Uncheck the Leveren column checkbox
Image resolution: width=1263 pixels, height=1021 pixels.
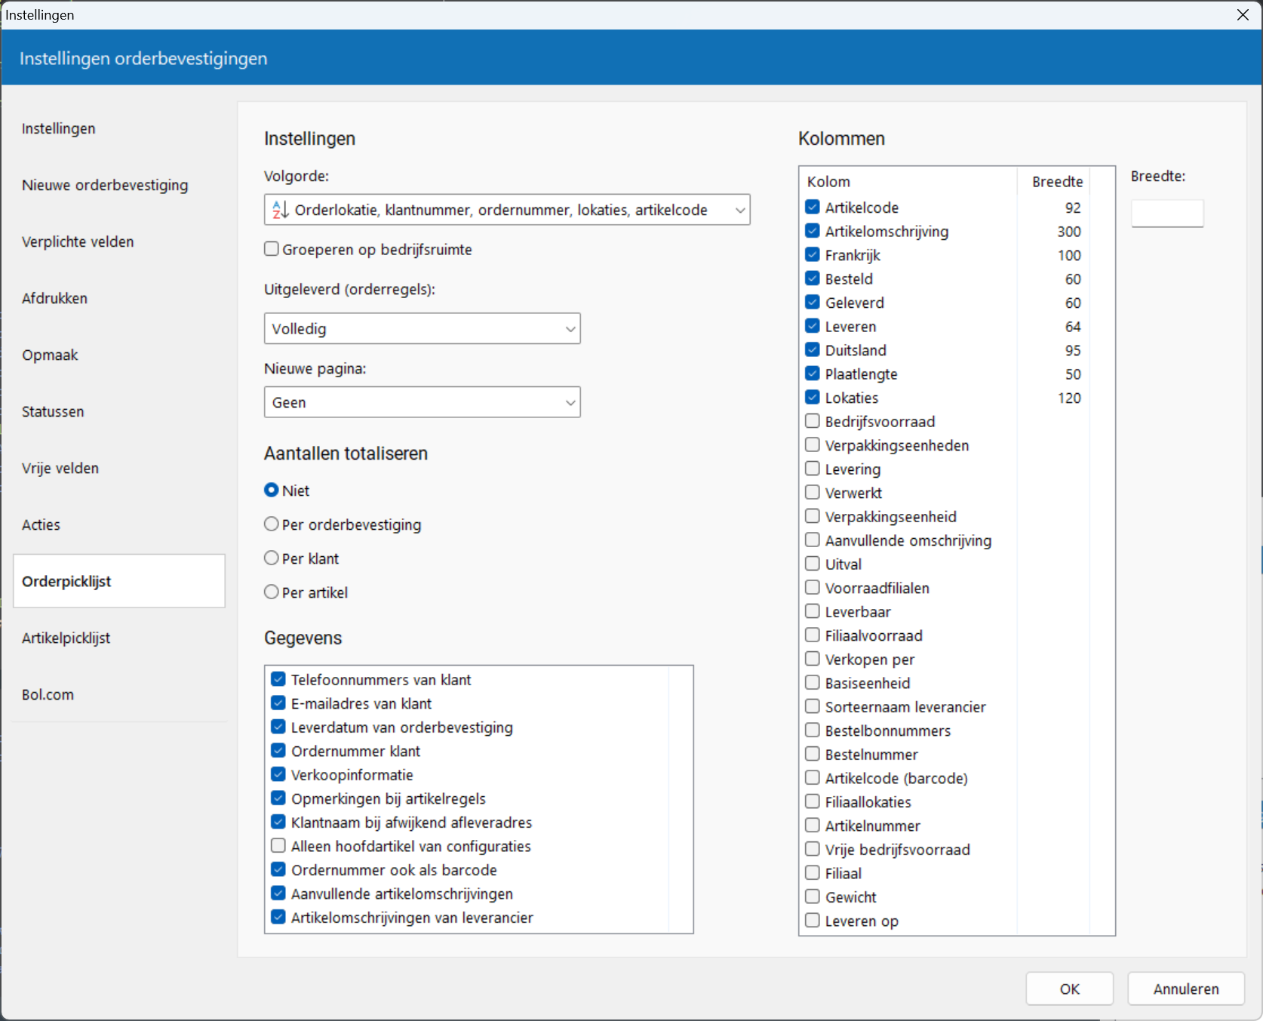pos(813,326)
